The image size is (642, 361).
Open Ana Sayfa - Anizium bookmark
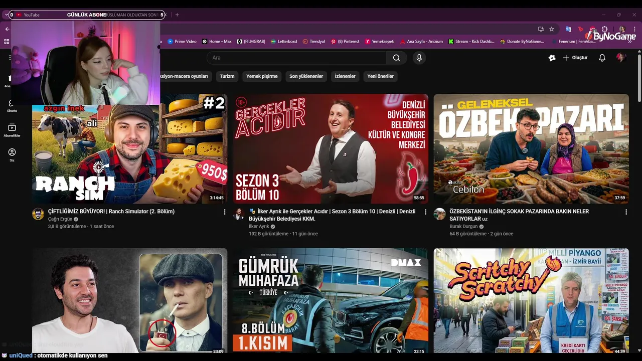(x=421, y=42)
